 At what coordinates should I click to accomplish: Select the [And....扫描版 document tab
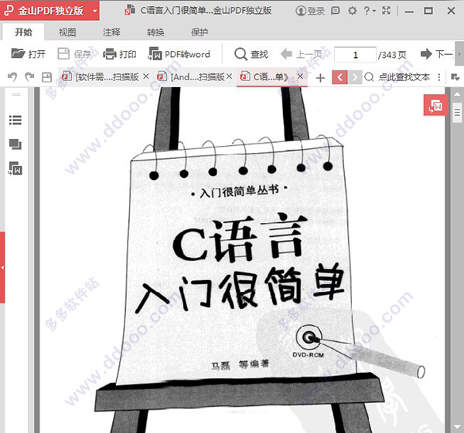(191, 77)
